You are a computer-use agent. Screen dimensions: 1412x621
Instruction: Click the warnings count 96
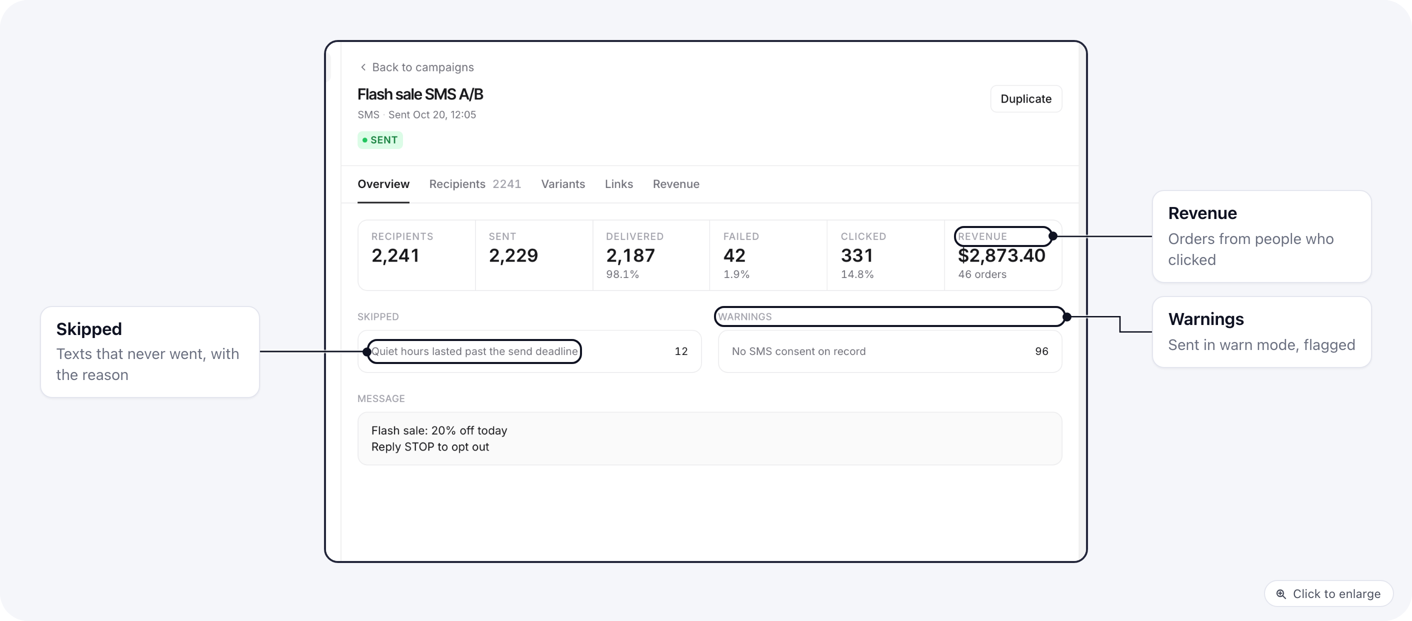tap(1041, 351)
